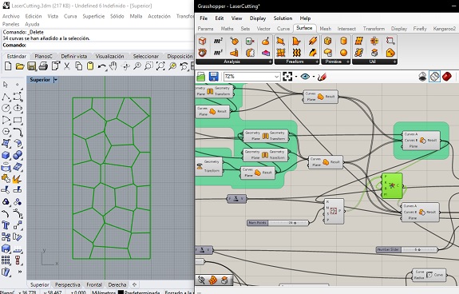
Task: Click the Transform tab in Grasshopper
Action: pyautogui.click(x=374, y=29)
